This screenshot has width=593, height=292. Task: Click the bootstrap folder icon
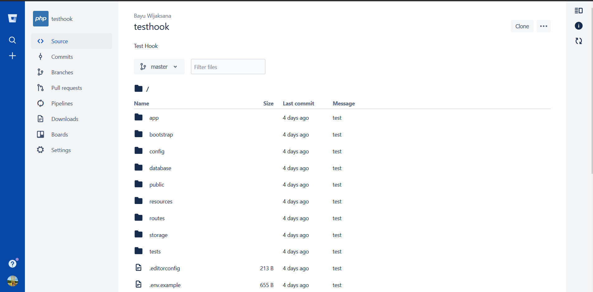(139, 134)
